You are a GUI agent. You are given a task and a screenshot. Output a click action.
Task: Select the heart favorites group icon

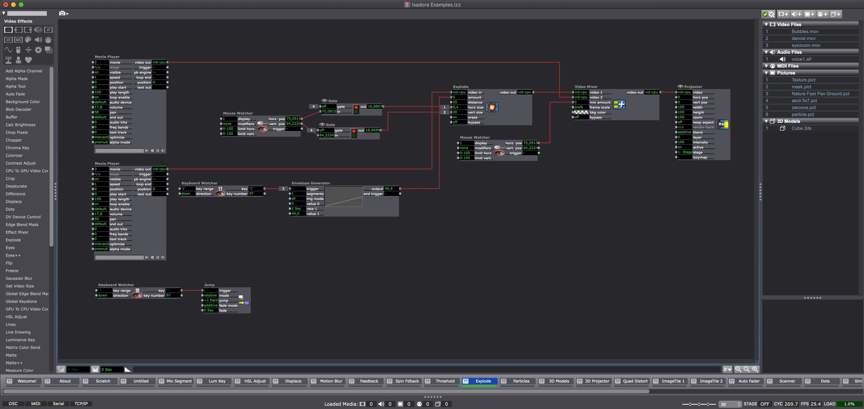pos(28,60)
